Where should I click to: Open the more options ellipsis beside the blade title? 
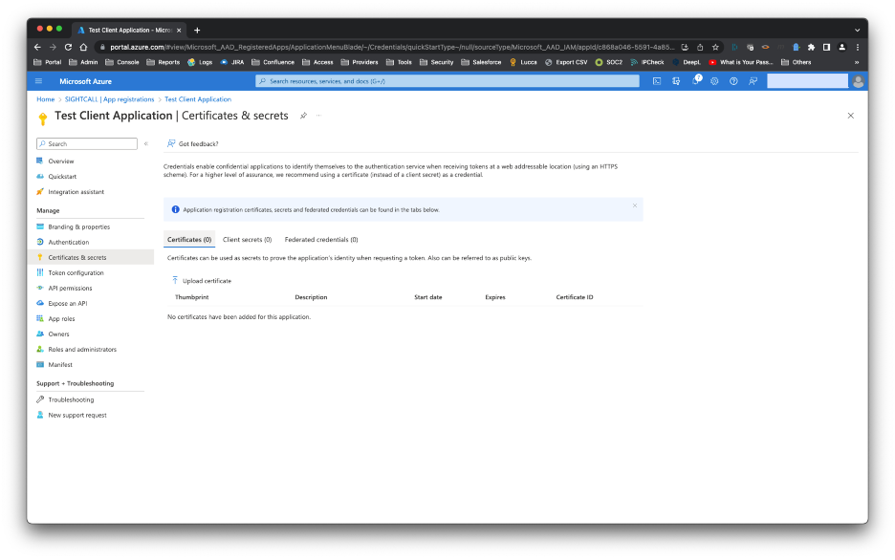[319, 116]
